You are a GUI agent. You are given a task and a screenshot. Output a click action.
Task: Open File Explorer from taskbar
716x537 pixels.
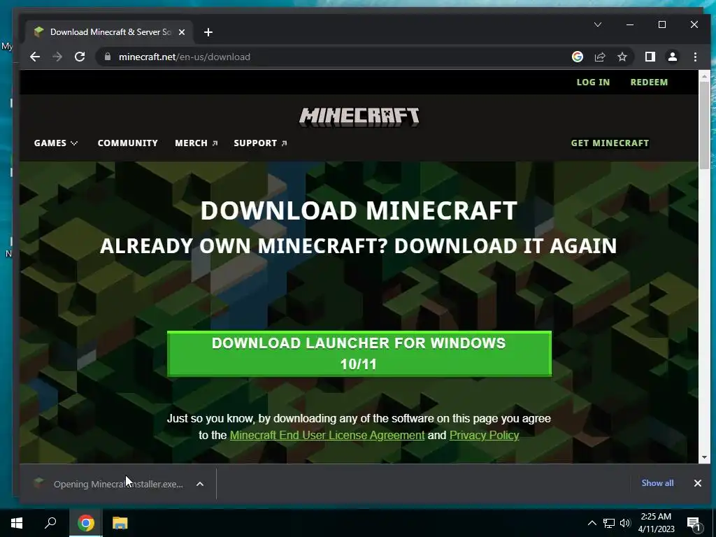120,523
